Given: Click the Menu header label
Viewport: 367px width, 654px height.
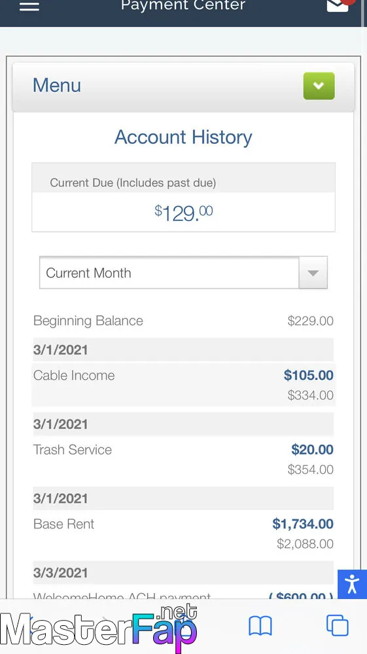Looking at the screenshot, I should pos(57,86).
